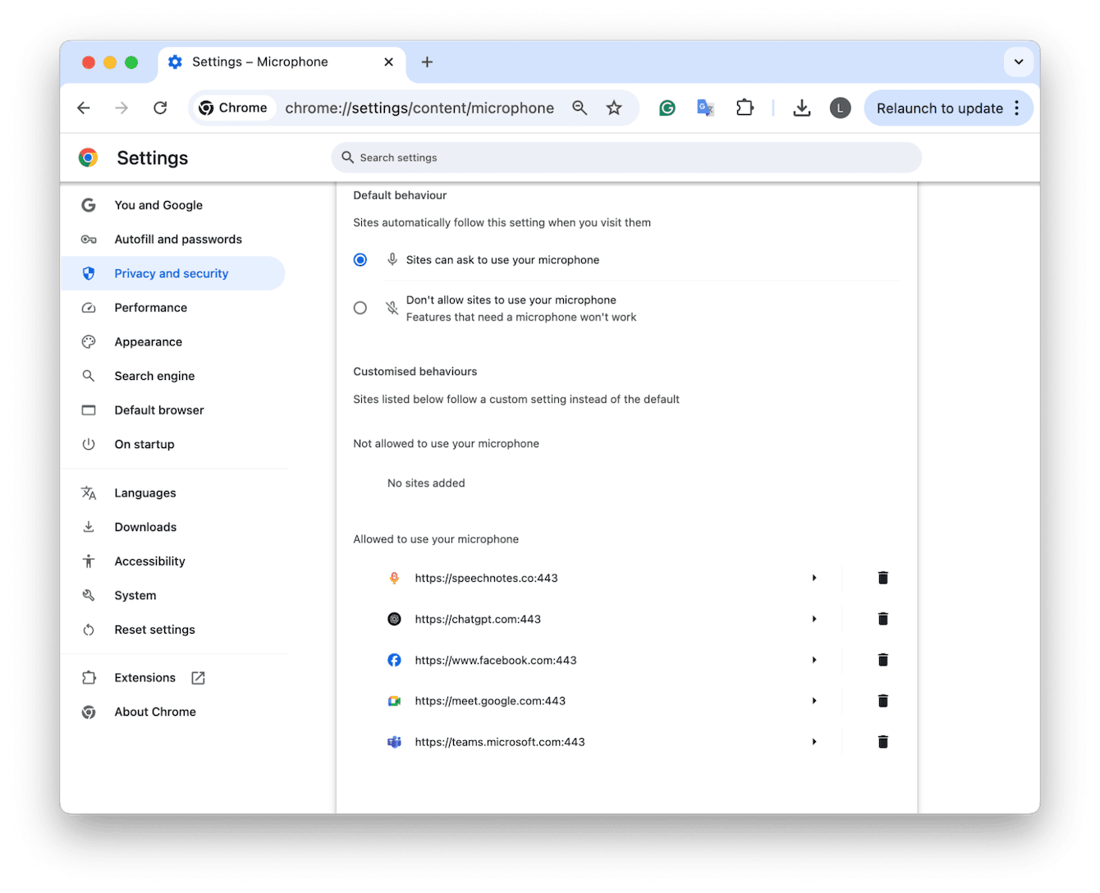Reload the settings page

click(160, 108)
